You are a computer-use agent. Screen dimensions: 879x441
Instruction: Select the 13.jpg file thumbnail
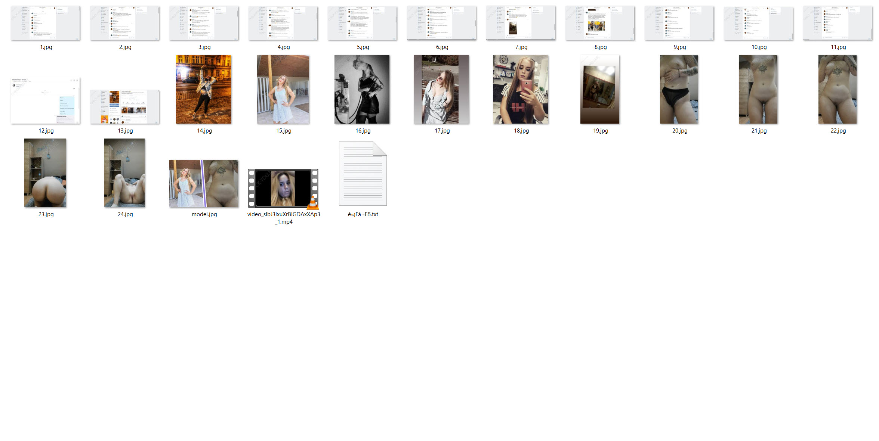click(x=125, y=107)
